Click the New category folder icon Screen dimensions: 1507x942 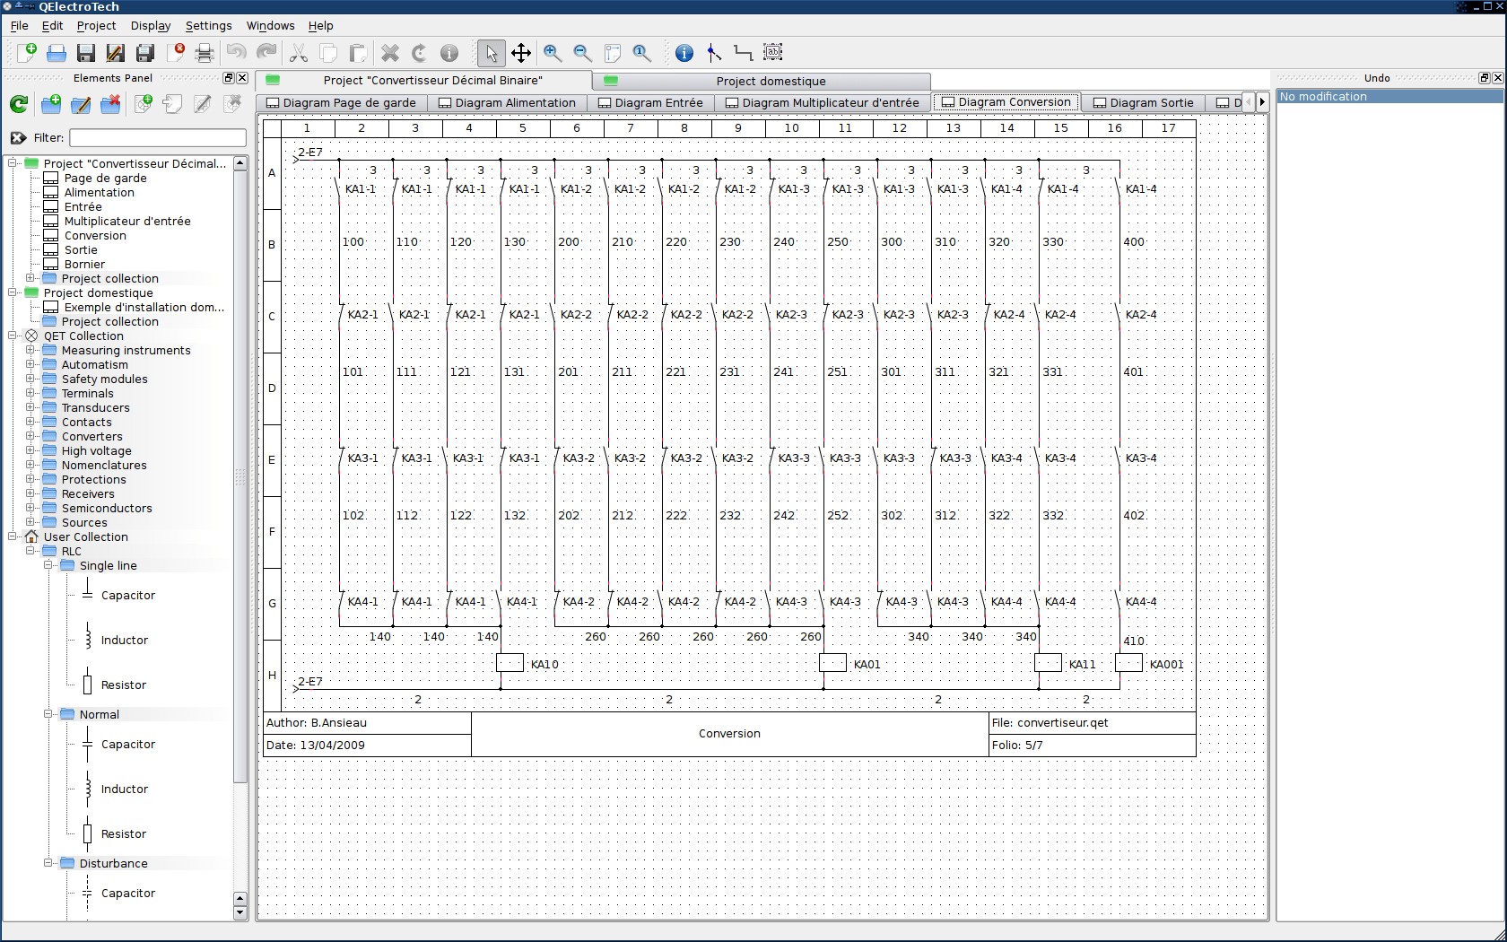[51, 105]
